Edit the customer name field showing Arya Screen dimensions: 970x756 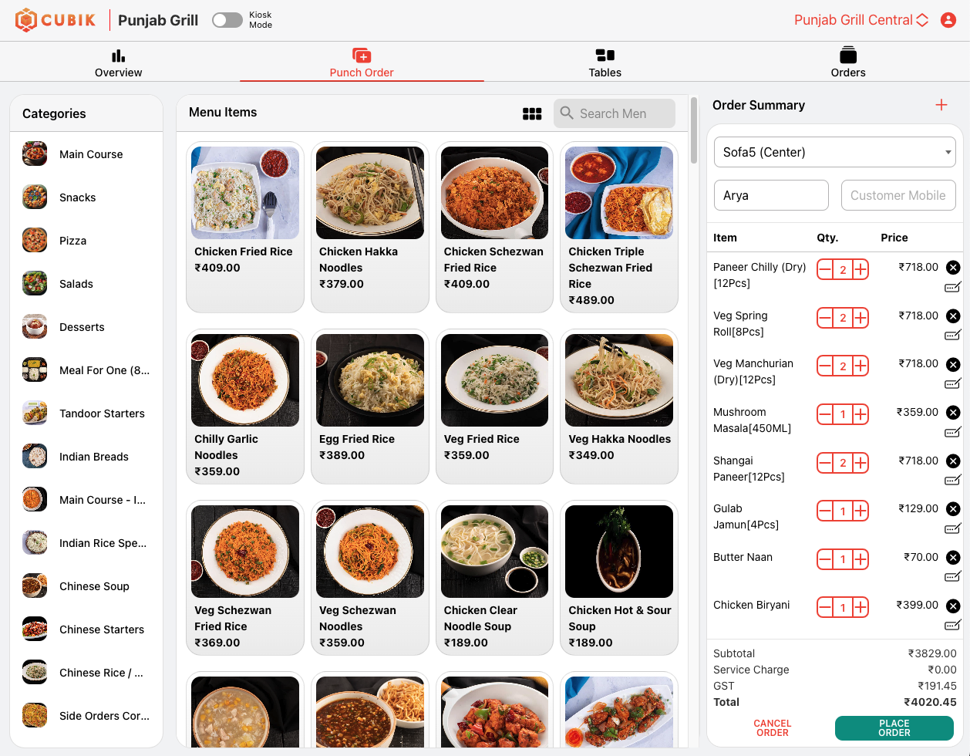(x=771, y=195)
